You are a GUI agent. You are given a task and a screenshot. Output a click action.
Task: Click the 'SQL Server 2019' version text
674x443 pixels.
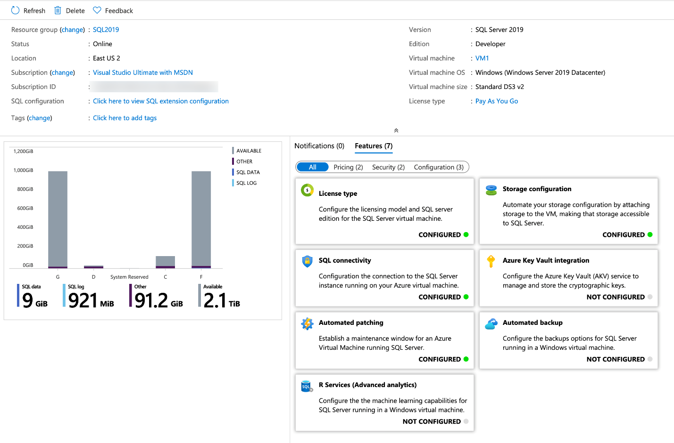(499, 30)
